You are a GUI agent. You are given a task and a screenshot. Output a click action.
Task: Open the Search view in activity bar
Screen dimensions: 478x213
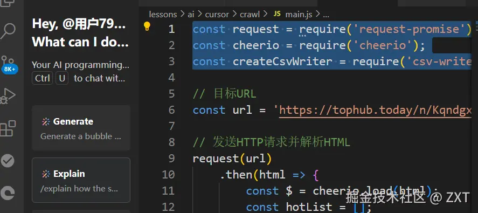pyautogui.click(x=8, y=31)
